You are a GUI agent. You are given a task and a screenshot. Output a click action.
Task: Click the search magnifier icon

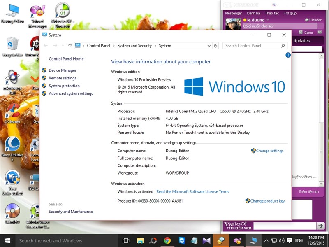(283, 46)
